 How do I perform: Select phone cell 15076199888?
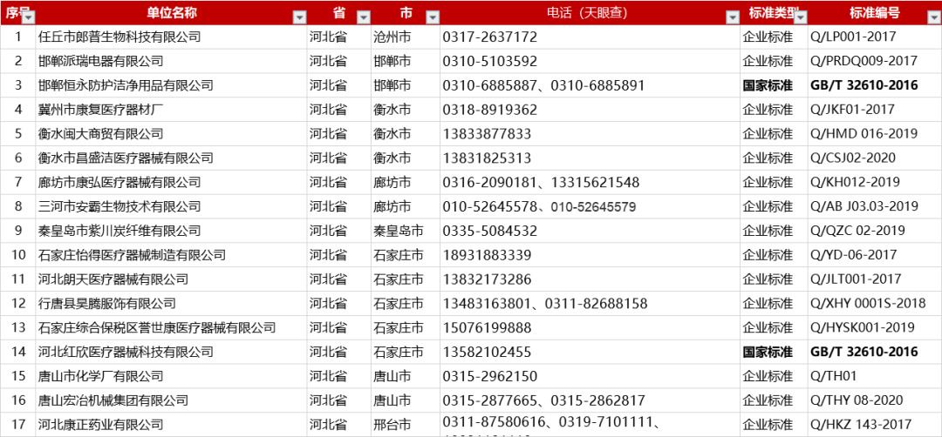coord(590,328)
